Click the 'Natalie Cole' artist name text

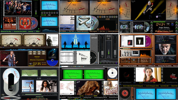(x=39, y=96)
